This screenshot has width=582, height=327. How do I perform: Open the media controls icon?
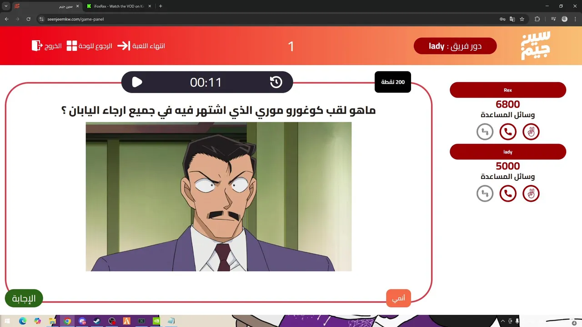coord(553,19)
